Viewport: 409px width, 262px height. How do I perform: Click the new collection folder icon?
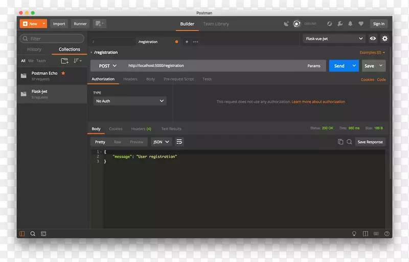pyautogui.click(x=64, y=60)
